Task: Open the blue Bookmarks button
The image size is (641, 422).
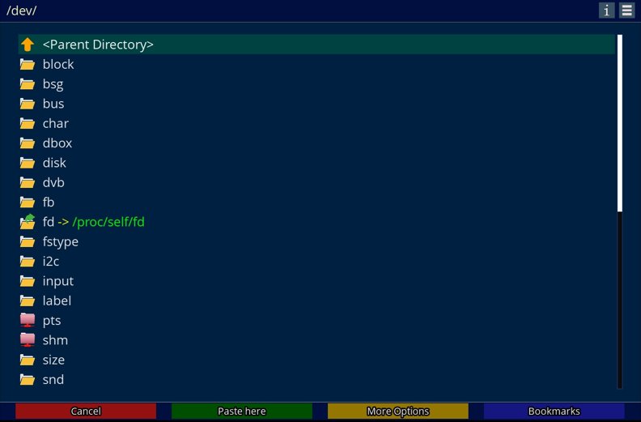Action: click(554, 411)
